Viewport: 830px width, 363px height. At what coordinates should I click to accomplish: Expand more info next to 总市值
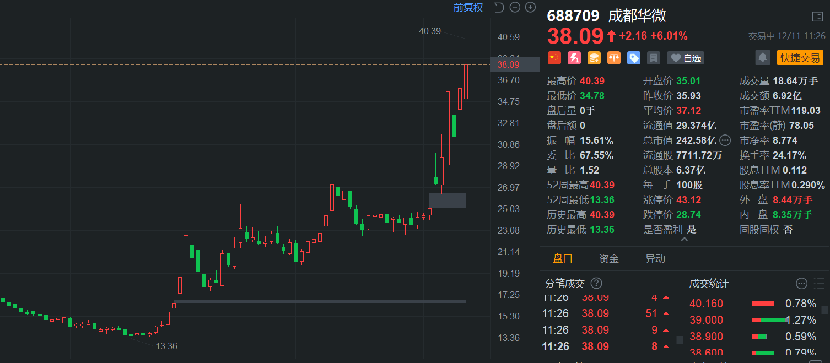click(725, 140)
